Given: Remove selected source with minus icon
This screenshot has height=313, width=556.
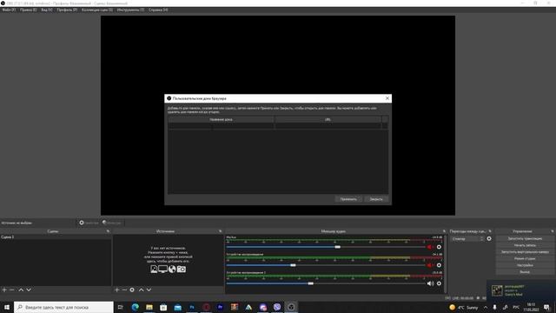Looking at the screenshot, I should (124, 290).
